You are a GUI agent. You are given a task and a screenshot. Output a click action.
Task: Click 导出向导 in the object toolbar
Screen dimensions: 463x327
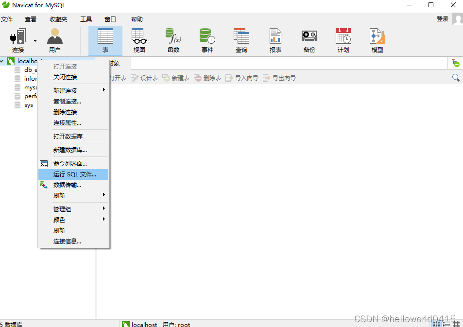[279, 78]
